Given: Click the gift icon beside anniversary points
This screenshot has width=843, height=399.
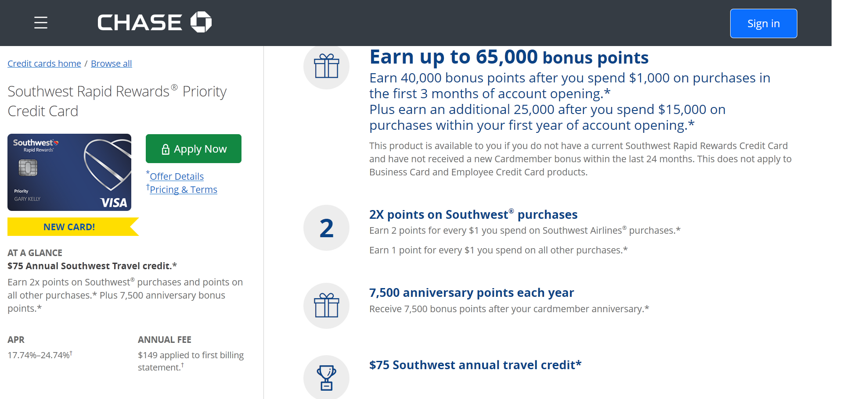Looking at the screenshot, I should (326, 306).
